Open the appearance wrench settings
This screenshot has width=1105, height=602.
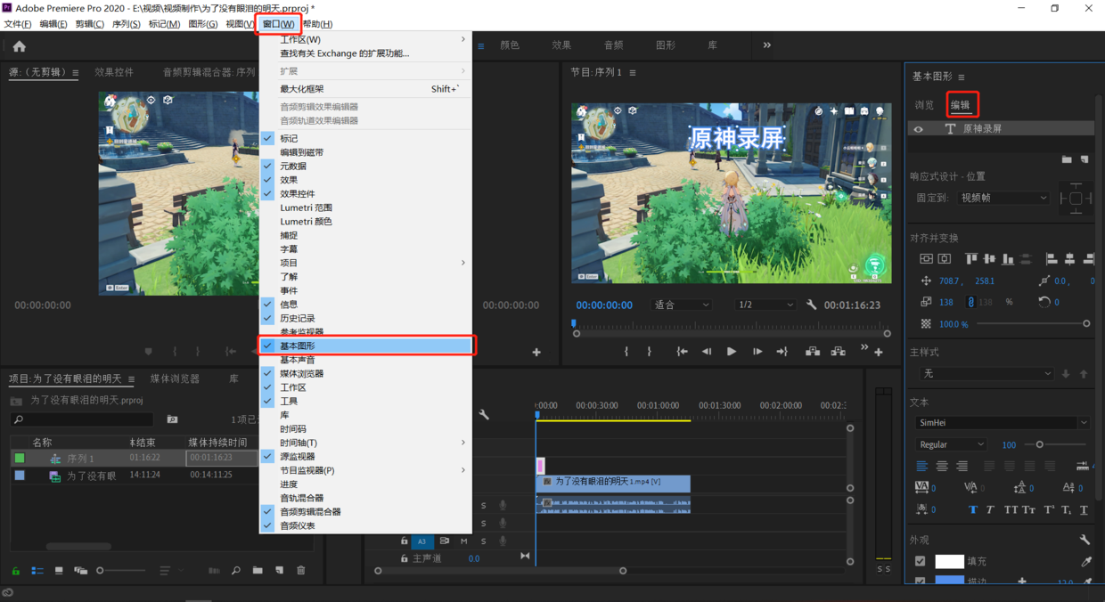[1085, 540]
